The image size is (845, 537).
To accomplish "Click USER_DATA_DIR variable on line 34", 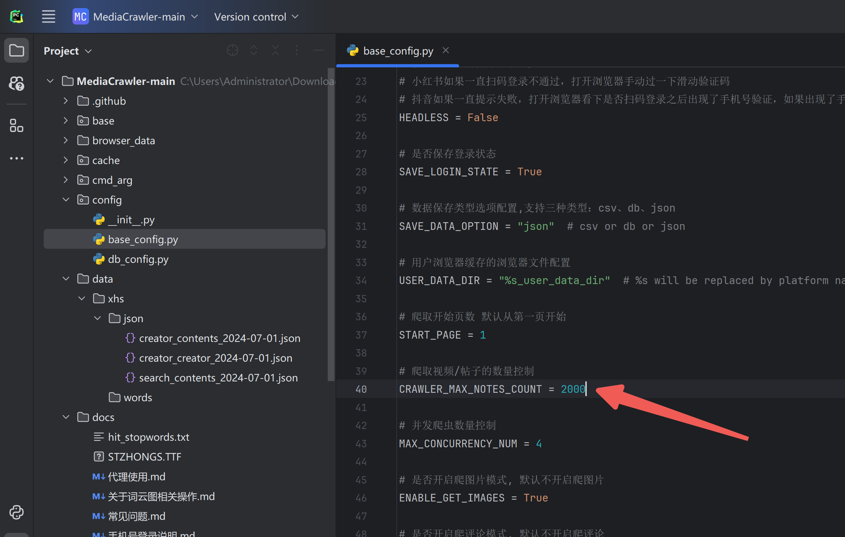I will click(440, 280).
